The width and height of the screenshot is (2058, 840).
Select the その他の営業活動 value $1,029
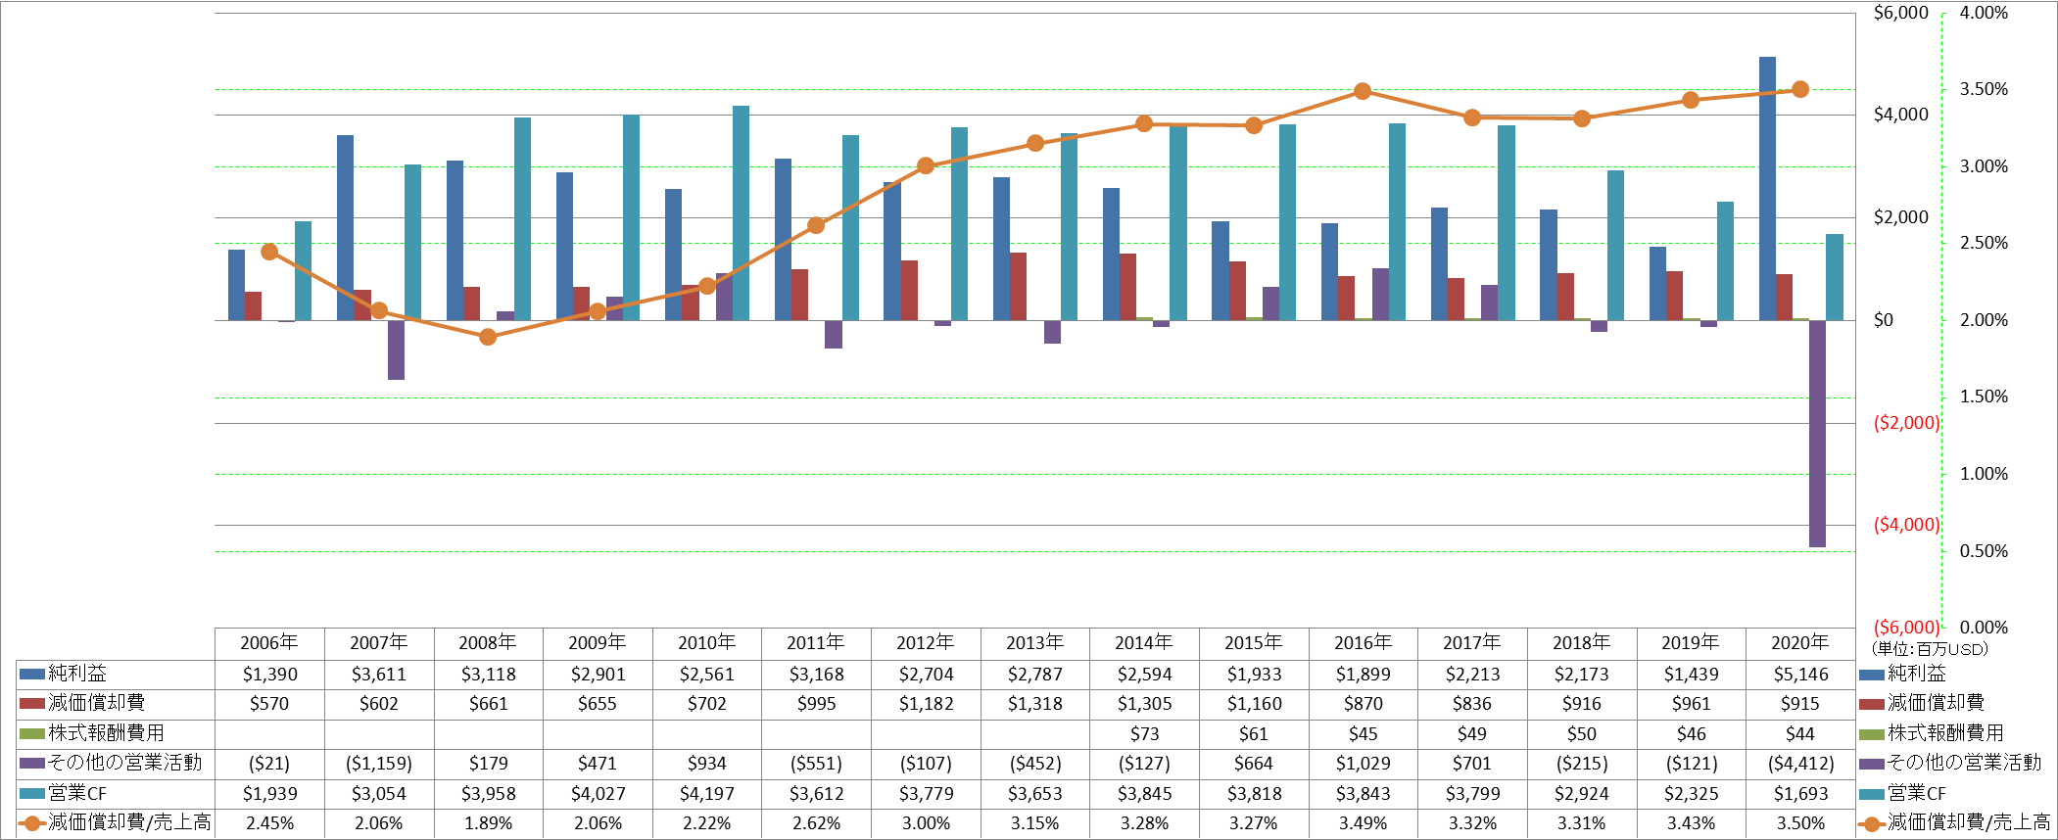click(1363, 764)
